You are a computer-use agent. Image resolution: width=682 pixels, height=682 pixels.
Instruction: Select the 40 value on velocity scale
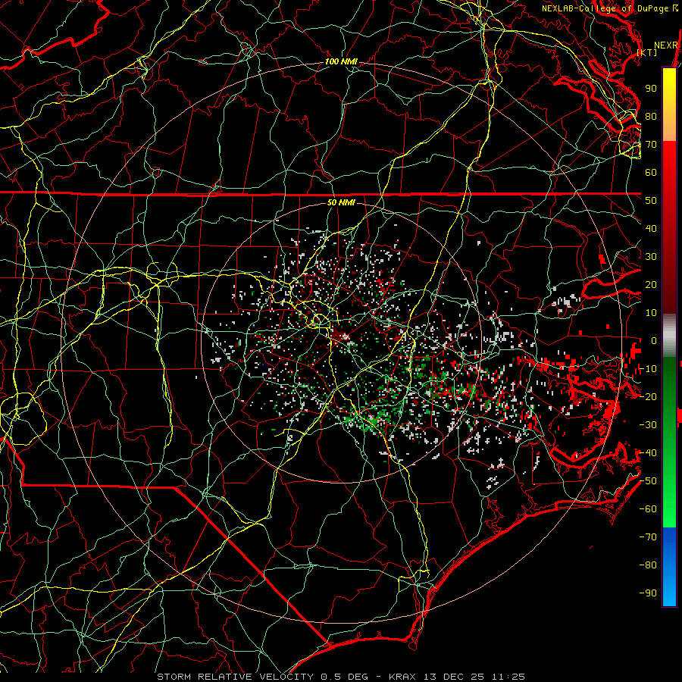[x=651, y=228]
